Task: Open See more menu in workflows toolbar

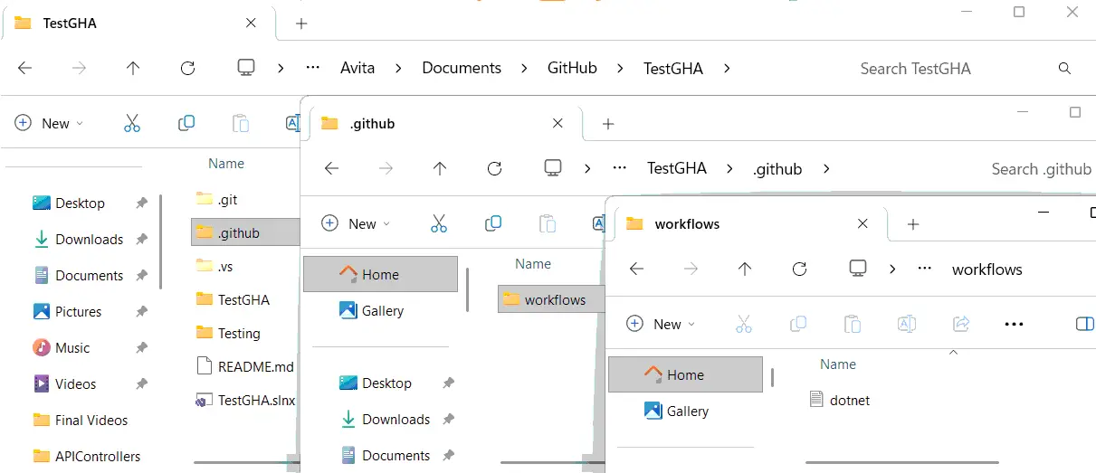Action: click(1015, 324)
